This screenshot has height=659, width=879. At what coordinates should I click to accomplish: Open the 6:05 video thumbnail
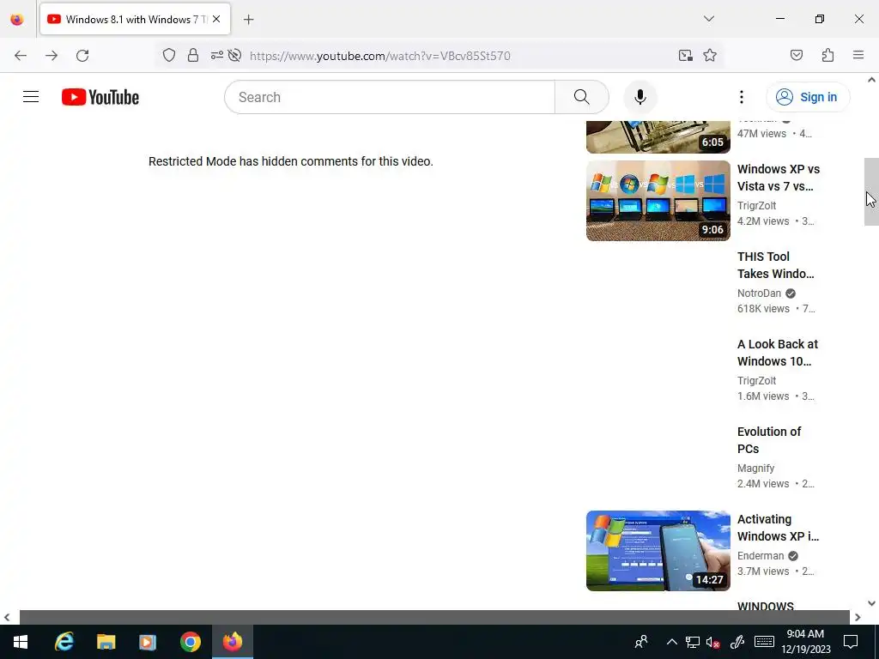[658, 136]
